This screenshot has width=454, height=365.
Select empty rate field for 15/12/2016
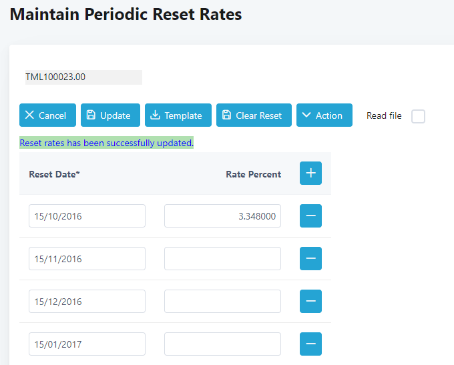click(x=222, y=302)
